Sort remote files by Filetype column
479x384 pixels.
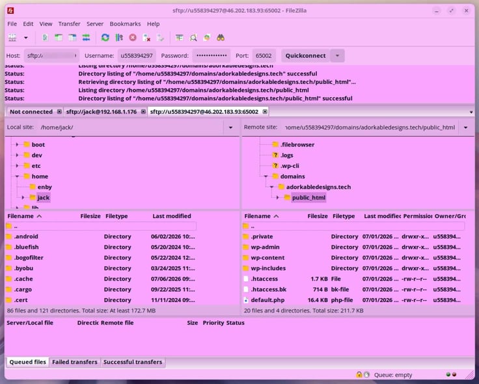pos(344,216)
